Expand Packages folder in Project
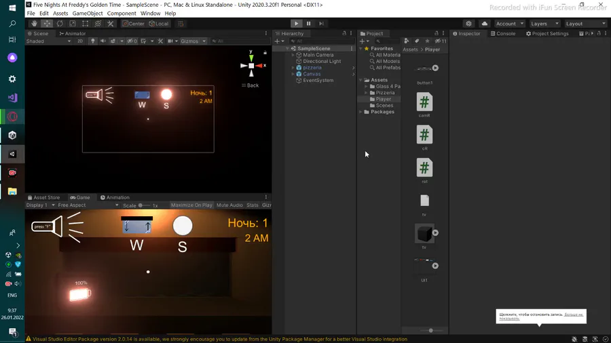 361,112
